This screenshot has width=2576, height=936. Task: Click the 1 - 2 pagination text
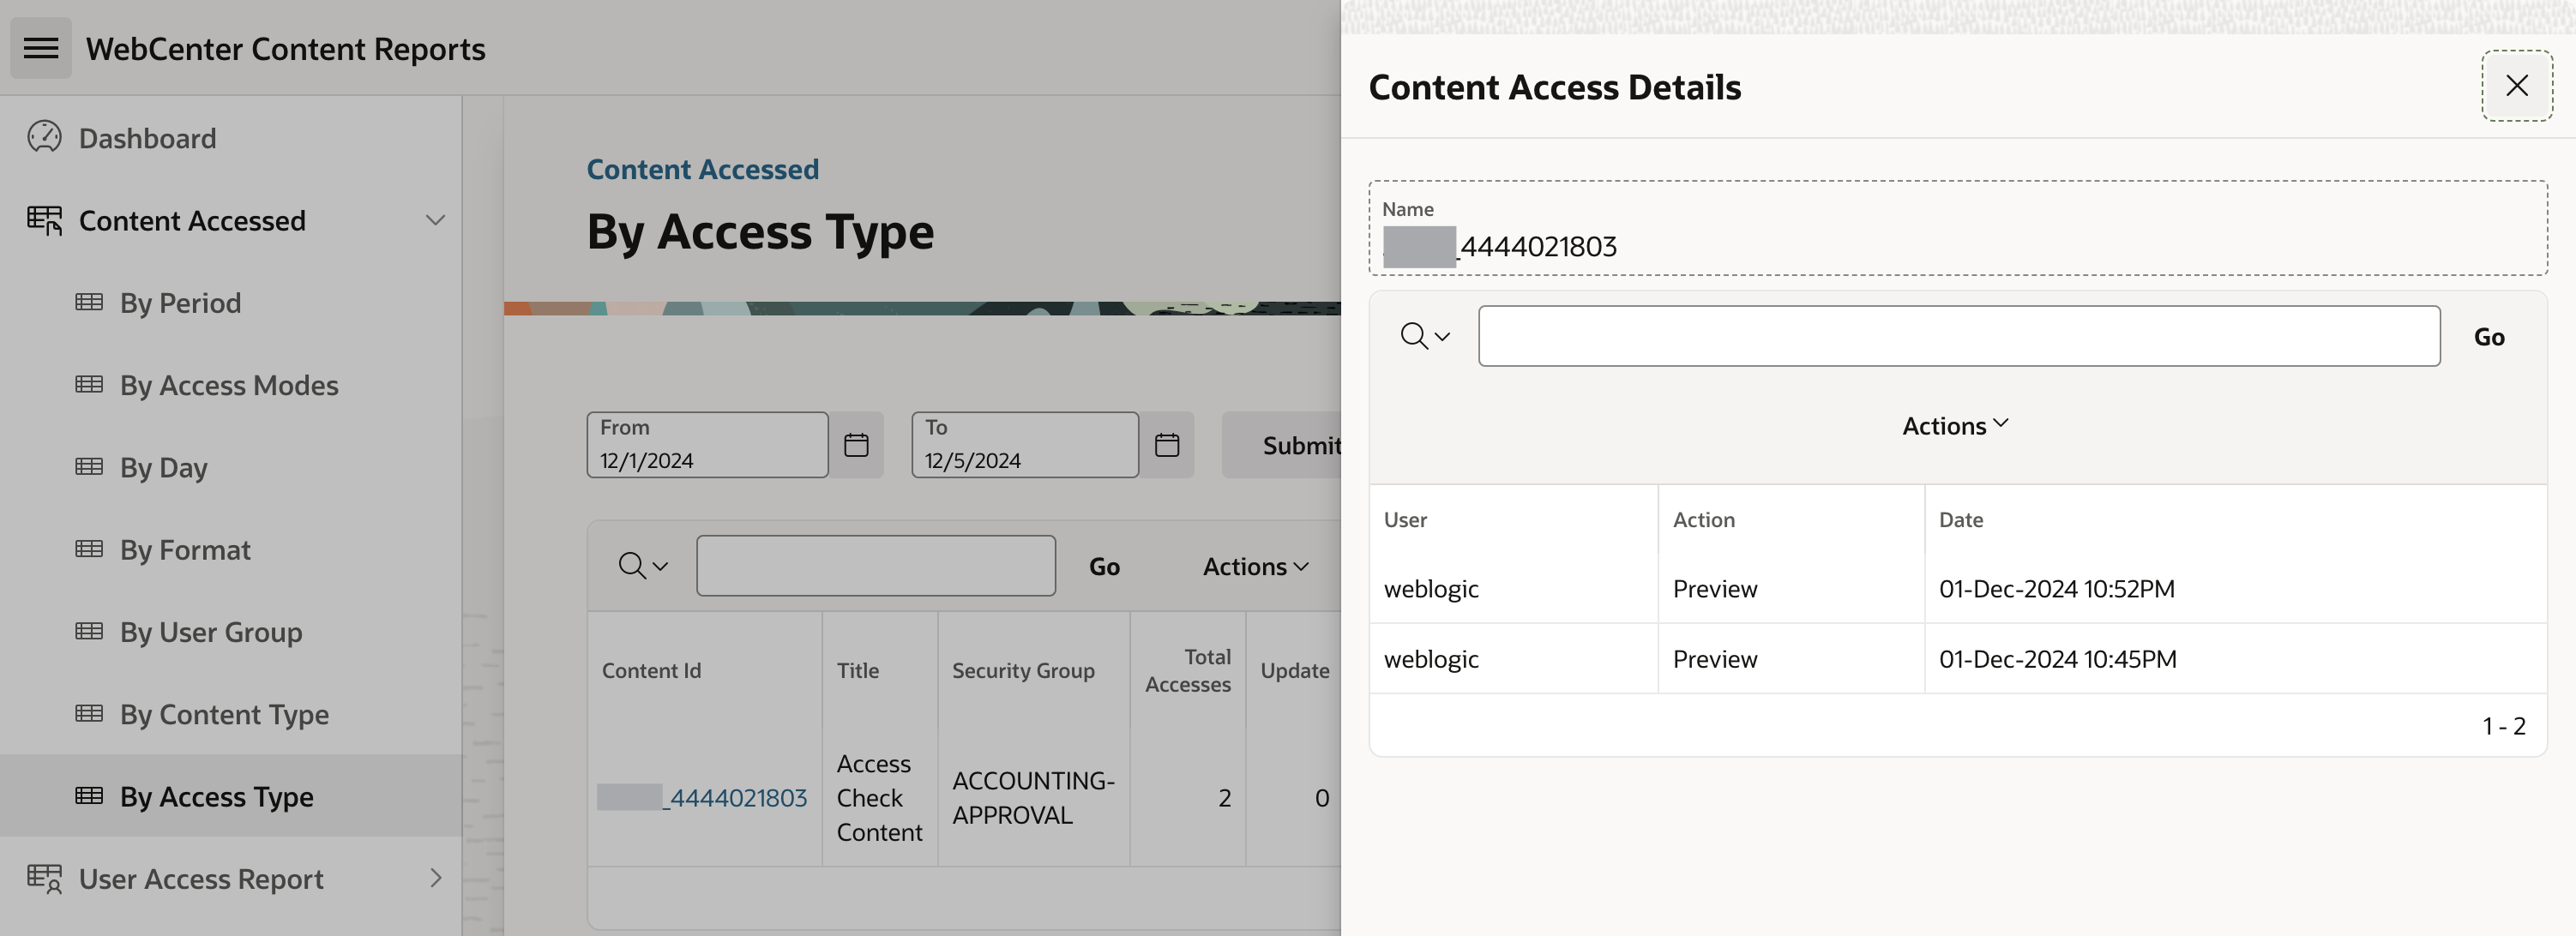click(x=2503, y=725)
